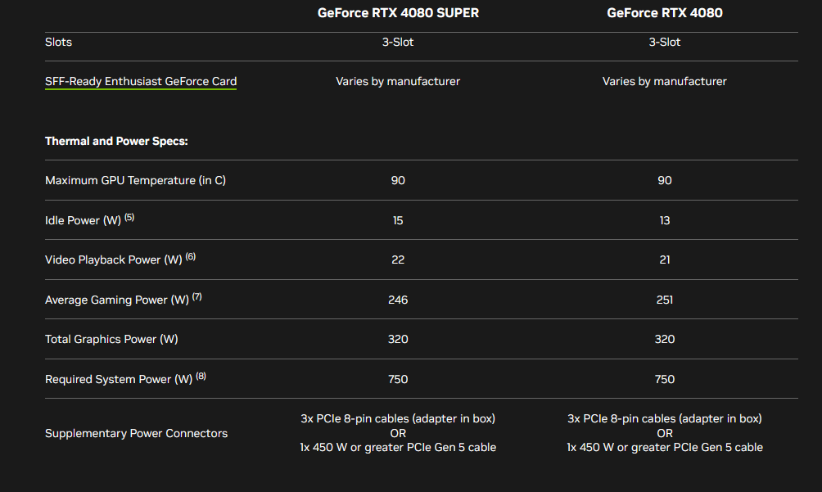Open footnote 8 next to Required System Power
This screenshot has width=822, height=492.
(x=201, y=377)
